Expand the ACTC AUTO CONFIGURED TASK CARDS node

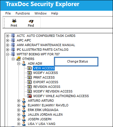[x=8, y=36]
